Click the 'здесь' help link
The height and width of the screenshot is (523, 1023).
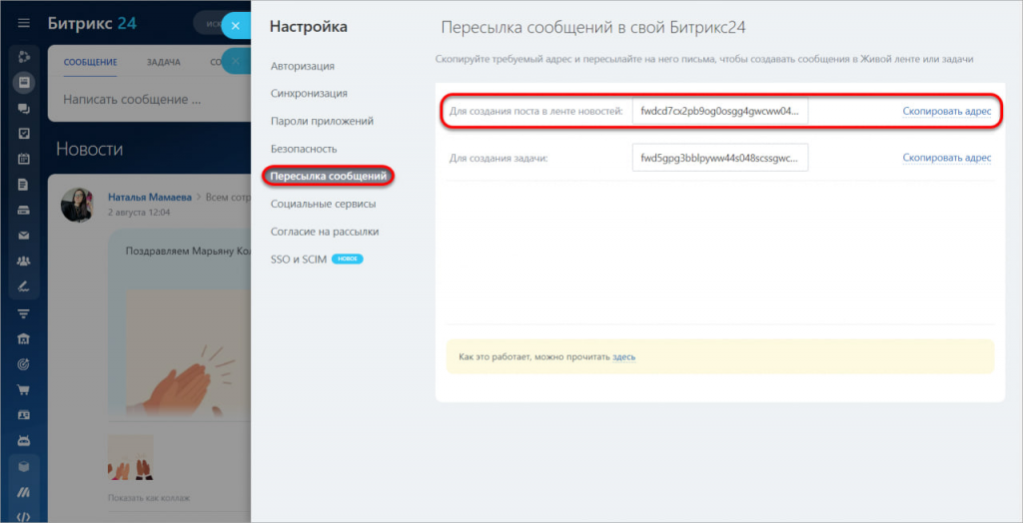pyautogui.click(x=623, y=356)
